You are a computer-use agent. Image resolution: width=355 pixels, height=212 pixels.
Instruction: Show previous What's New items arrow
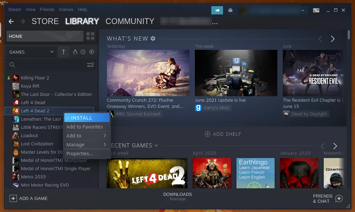pyautogui.click(x=320, y=39)
